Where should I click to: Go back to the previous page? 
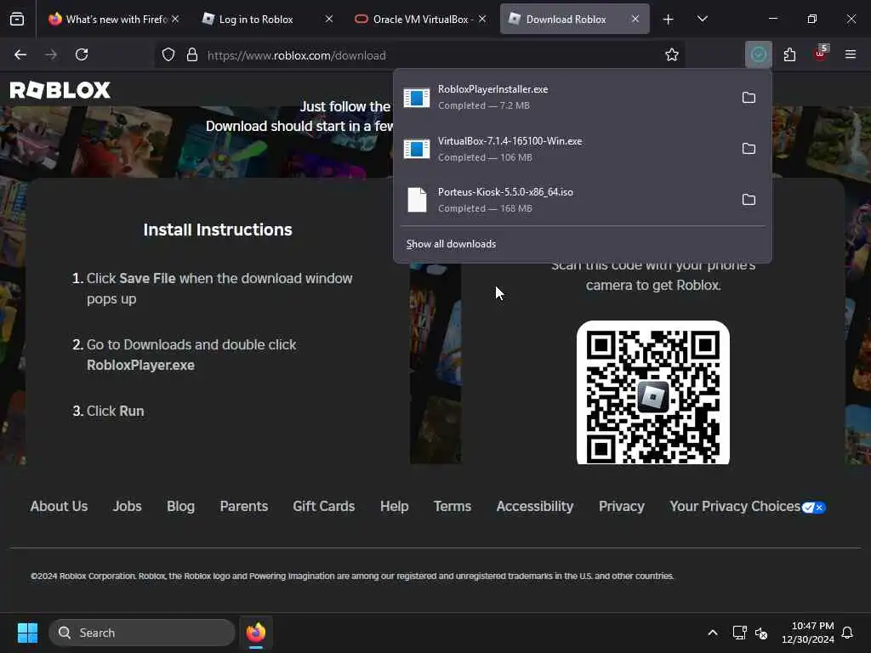tap(20, 54)
